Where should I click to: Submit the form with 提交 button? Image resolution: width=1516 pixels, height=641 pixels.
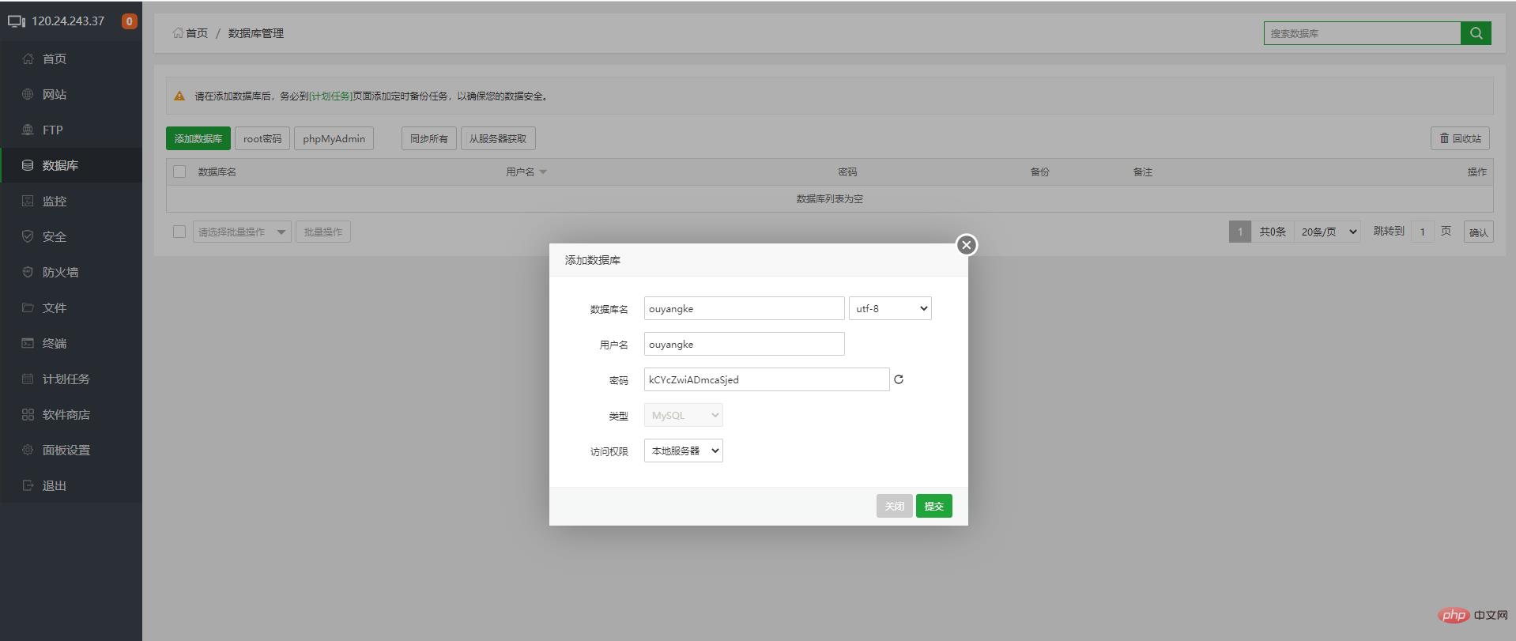pos(933,506)
